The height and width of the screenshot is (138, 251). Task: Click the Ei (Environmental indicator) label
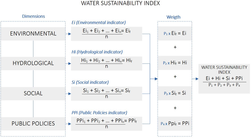[x=97, y=22]
